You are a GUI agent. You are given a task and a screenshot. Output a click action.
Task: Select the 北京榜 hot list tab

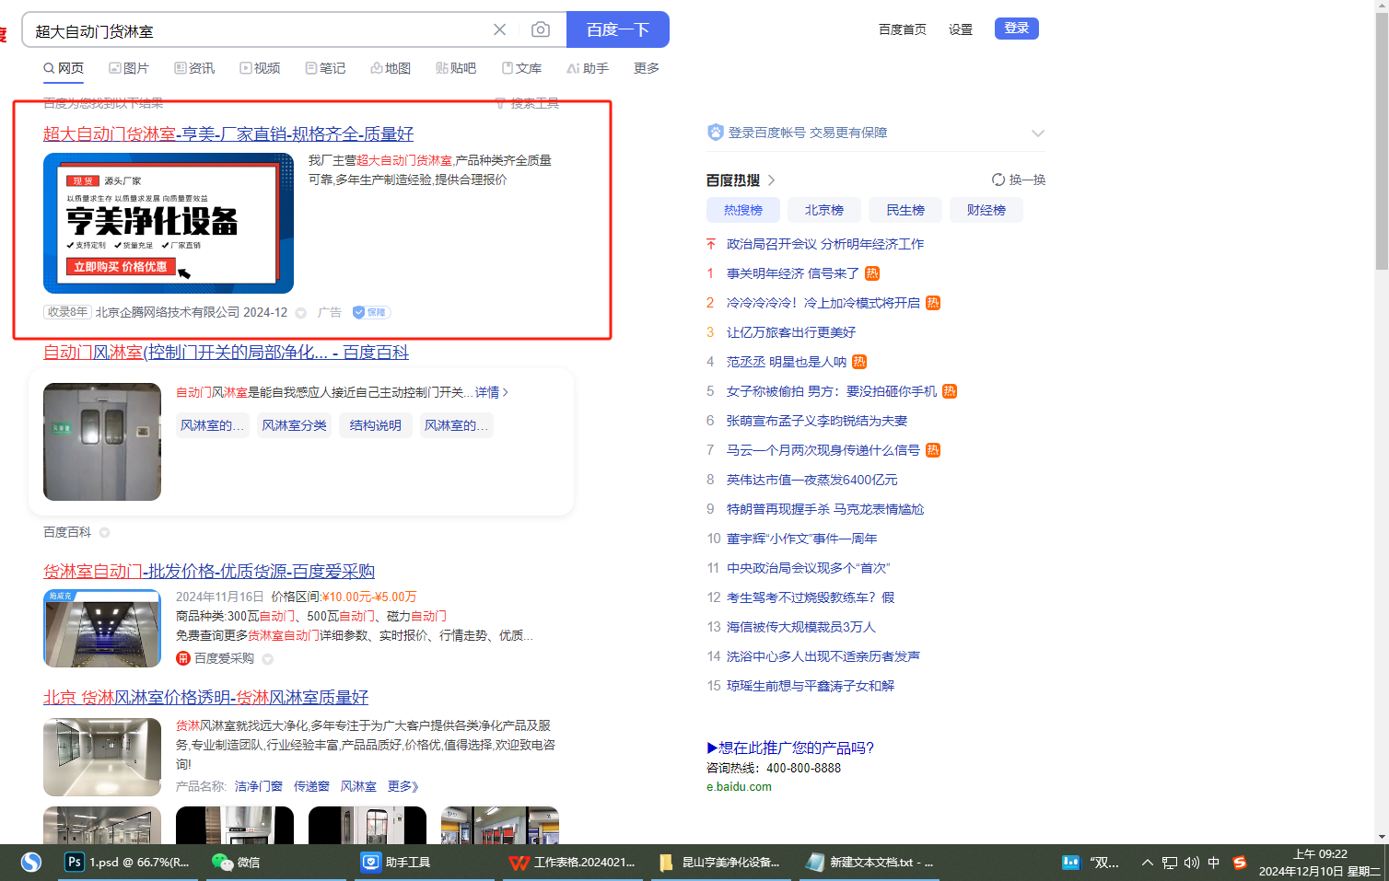pyautogui.click(x=823, y=210)
